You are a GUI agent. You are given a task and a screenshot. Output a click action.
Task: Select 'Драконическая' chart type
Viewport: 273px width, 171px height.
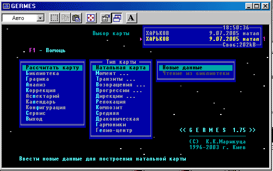click(117, 119)
